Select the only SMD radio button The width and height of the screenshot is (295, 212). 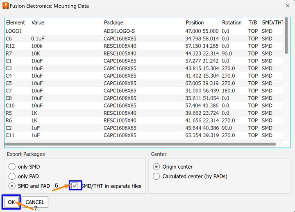coord(12,167)
